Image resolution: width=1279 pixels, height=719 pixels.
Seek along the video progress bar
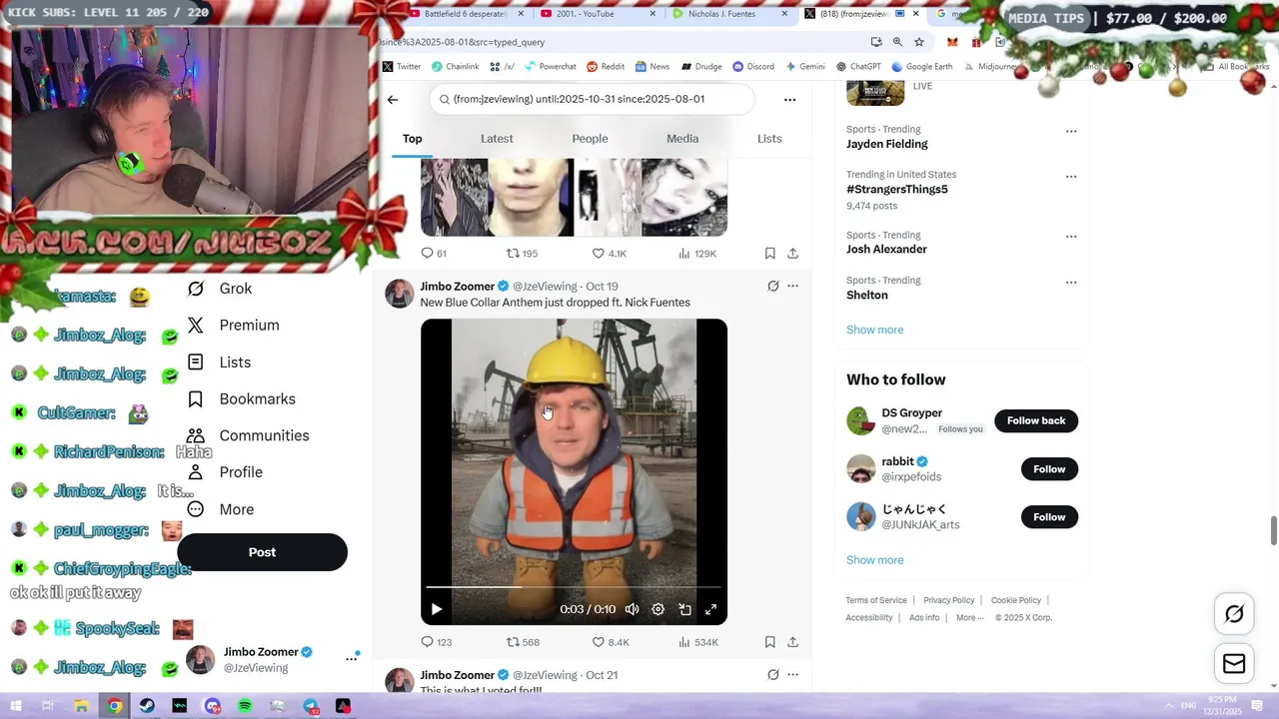tap(574, 587)
